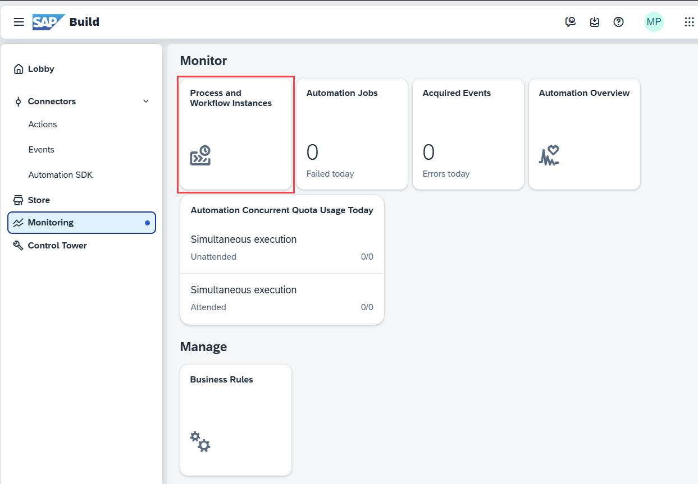698x484 pixels.
Task: Open the hamburger navigation menu
Action: (x=19, y=22)
